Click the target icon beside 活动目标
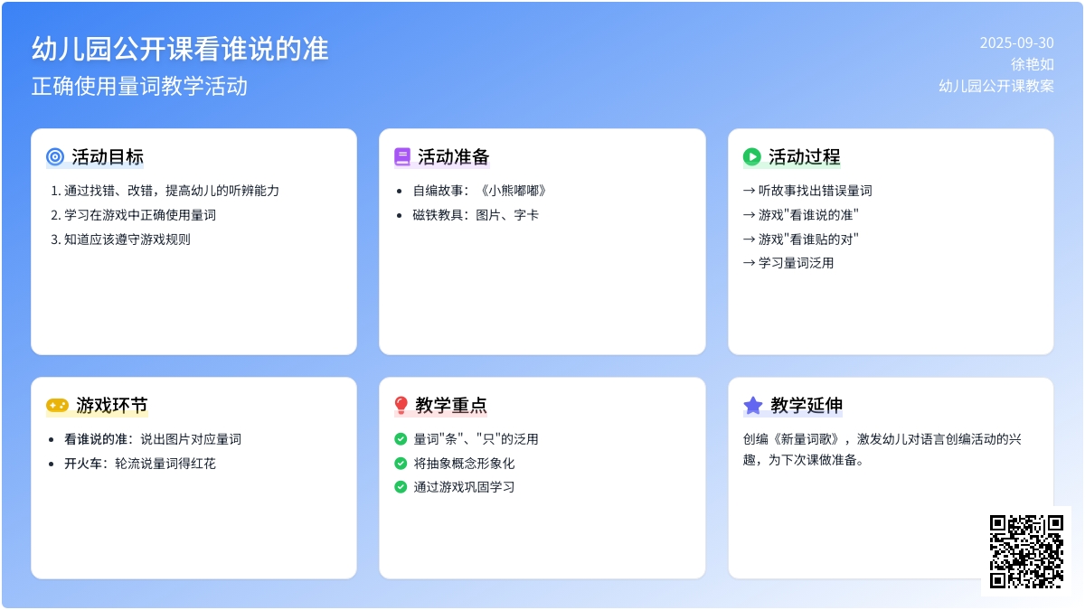Image resolution: width=1085 pixels, height=610 pixels. (55, 157)
